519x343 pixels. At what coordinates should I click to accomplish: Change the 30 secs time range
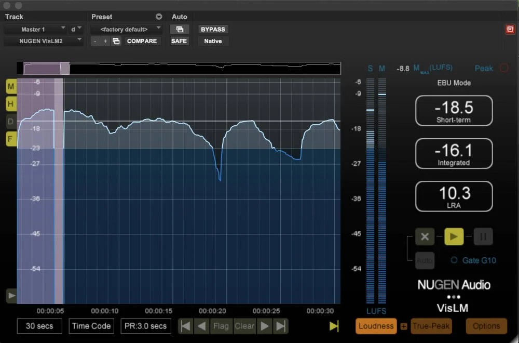[39, 326]
